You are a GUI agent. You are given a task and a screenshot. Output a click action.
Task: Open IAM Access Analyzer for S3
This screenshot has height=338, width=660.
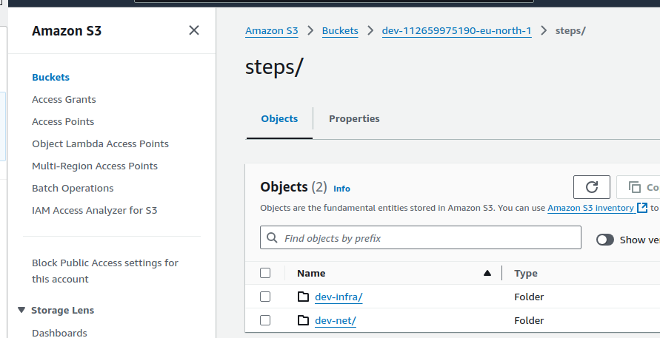pos(95,211)
